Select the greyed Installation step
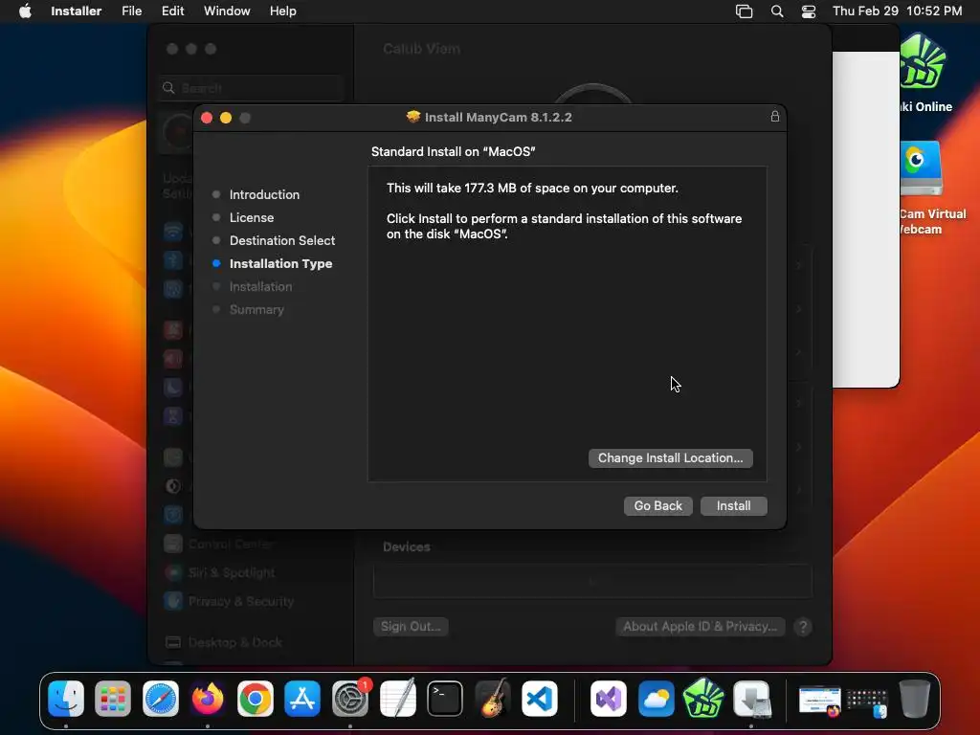Viewport: 980px width, 735px height. point(260,287)
